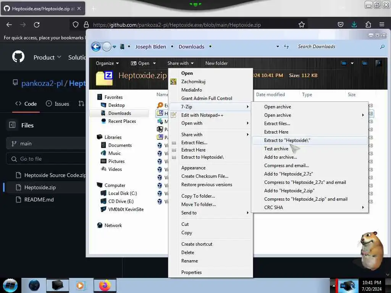The width and height of the screenshot is (391, 293).
Task: Click the Pocket save icon in Firefox
Action: (340, 24)
